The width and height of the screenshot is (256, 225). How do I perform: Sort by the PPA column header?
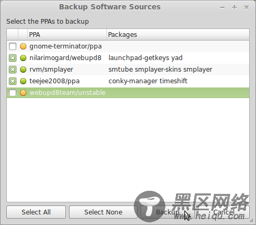pos(67,35)
